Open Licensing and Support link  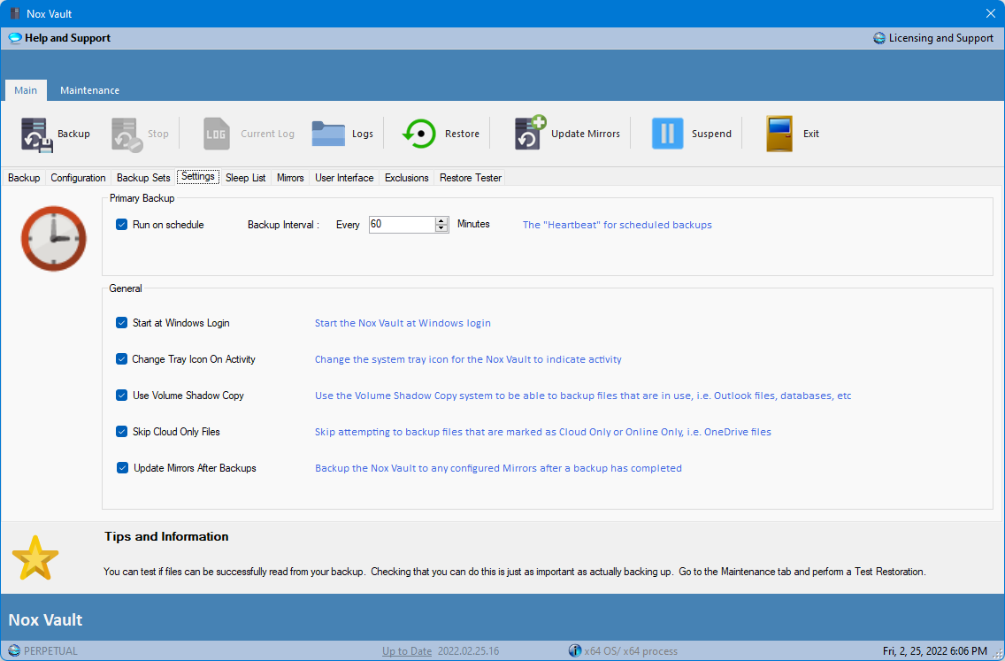click(x=941, y=38)
